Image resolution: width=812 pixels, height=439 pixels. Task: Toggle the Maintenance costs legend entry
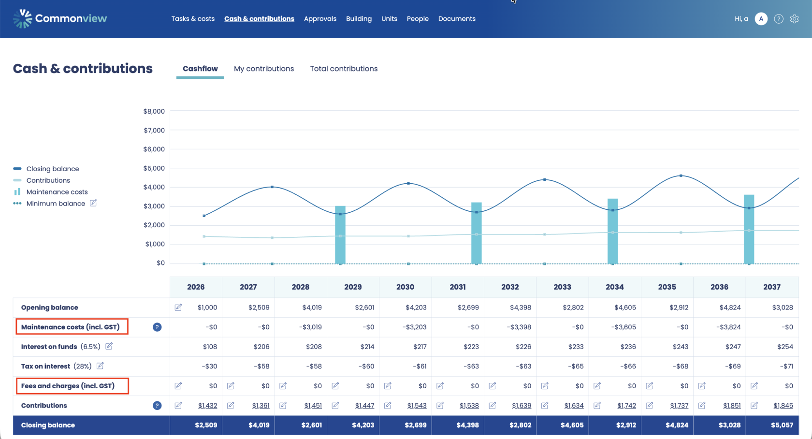coord(50,192)
